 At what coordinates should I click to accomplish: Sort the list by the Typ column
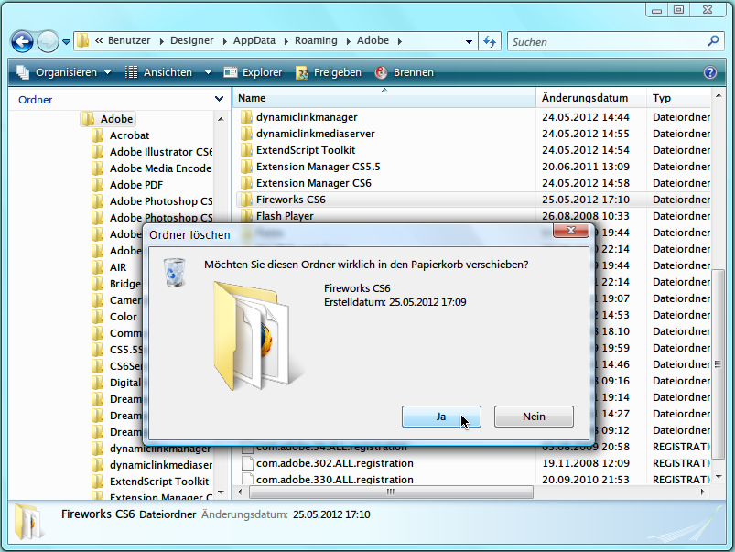point(679,98)
